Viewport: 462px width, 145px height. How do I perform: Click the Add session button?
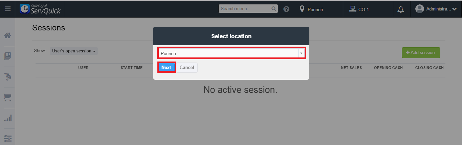421,53
